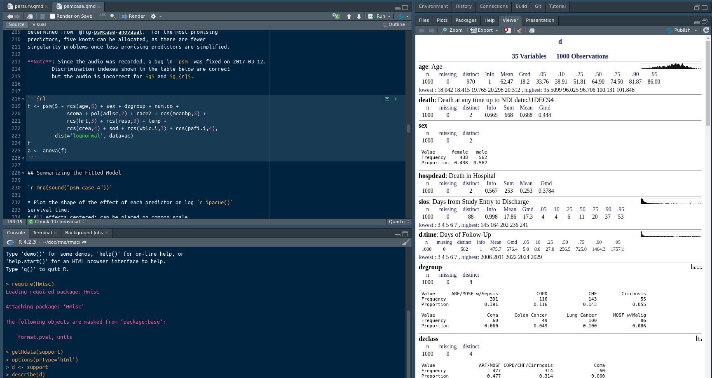Open the Packages tab

point(466,21)
